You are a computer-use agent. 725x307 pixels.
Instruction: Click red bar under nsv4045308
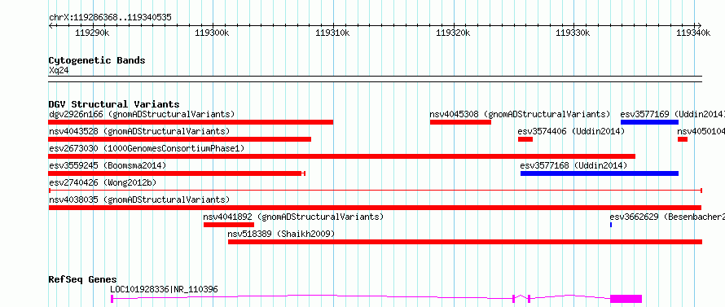(x=460, y=122)
